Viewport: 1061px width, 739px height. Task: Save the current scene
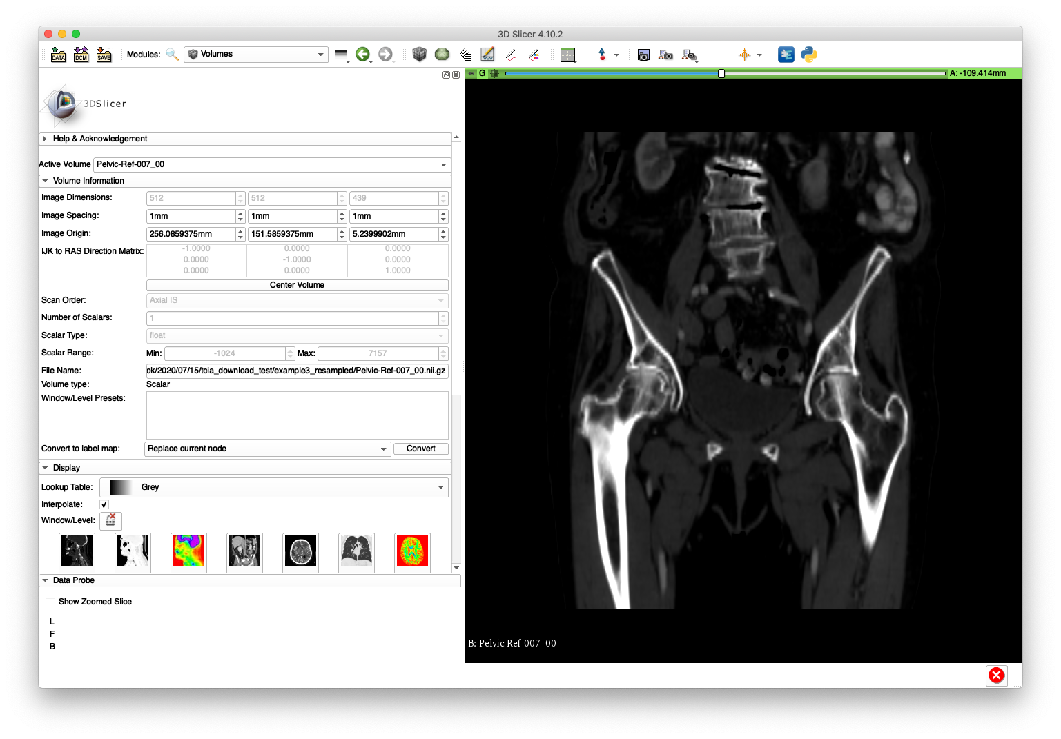104,54
